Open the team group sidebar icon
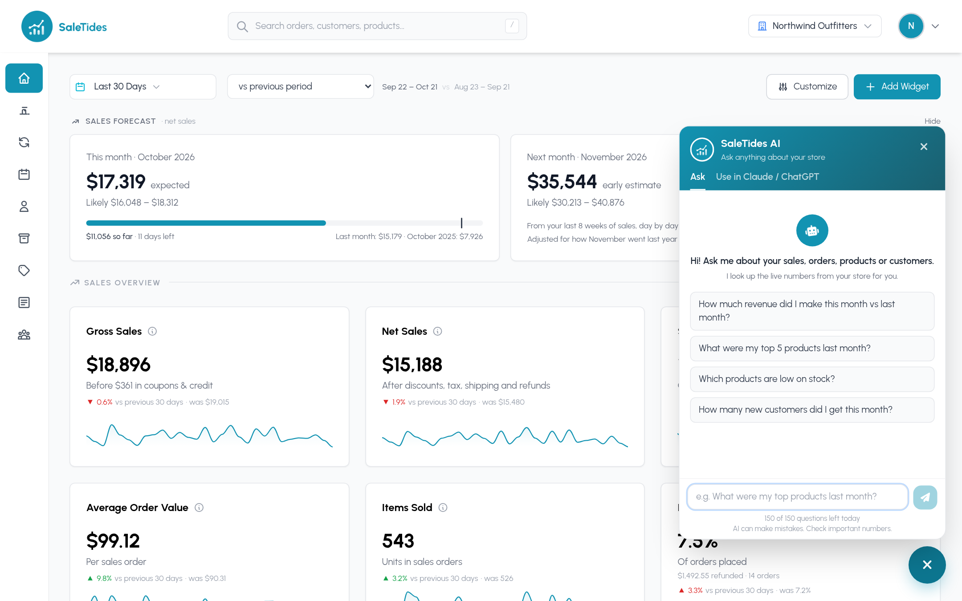 pyautogui.click(x=24, y=335)
